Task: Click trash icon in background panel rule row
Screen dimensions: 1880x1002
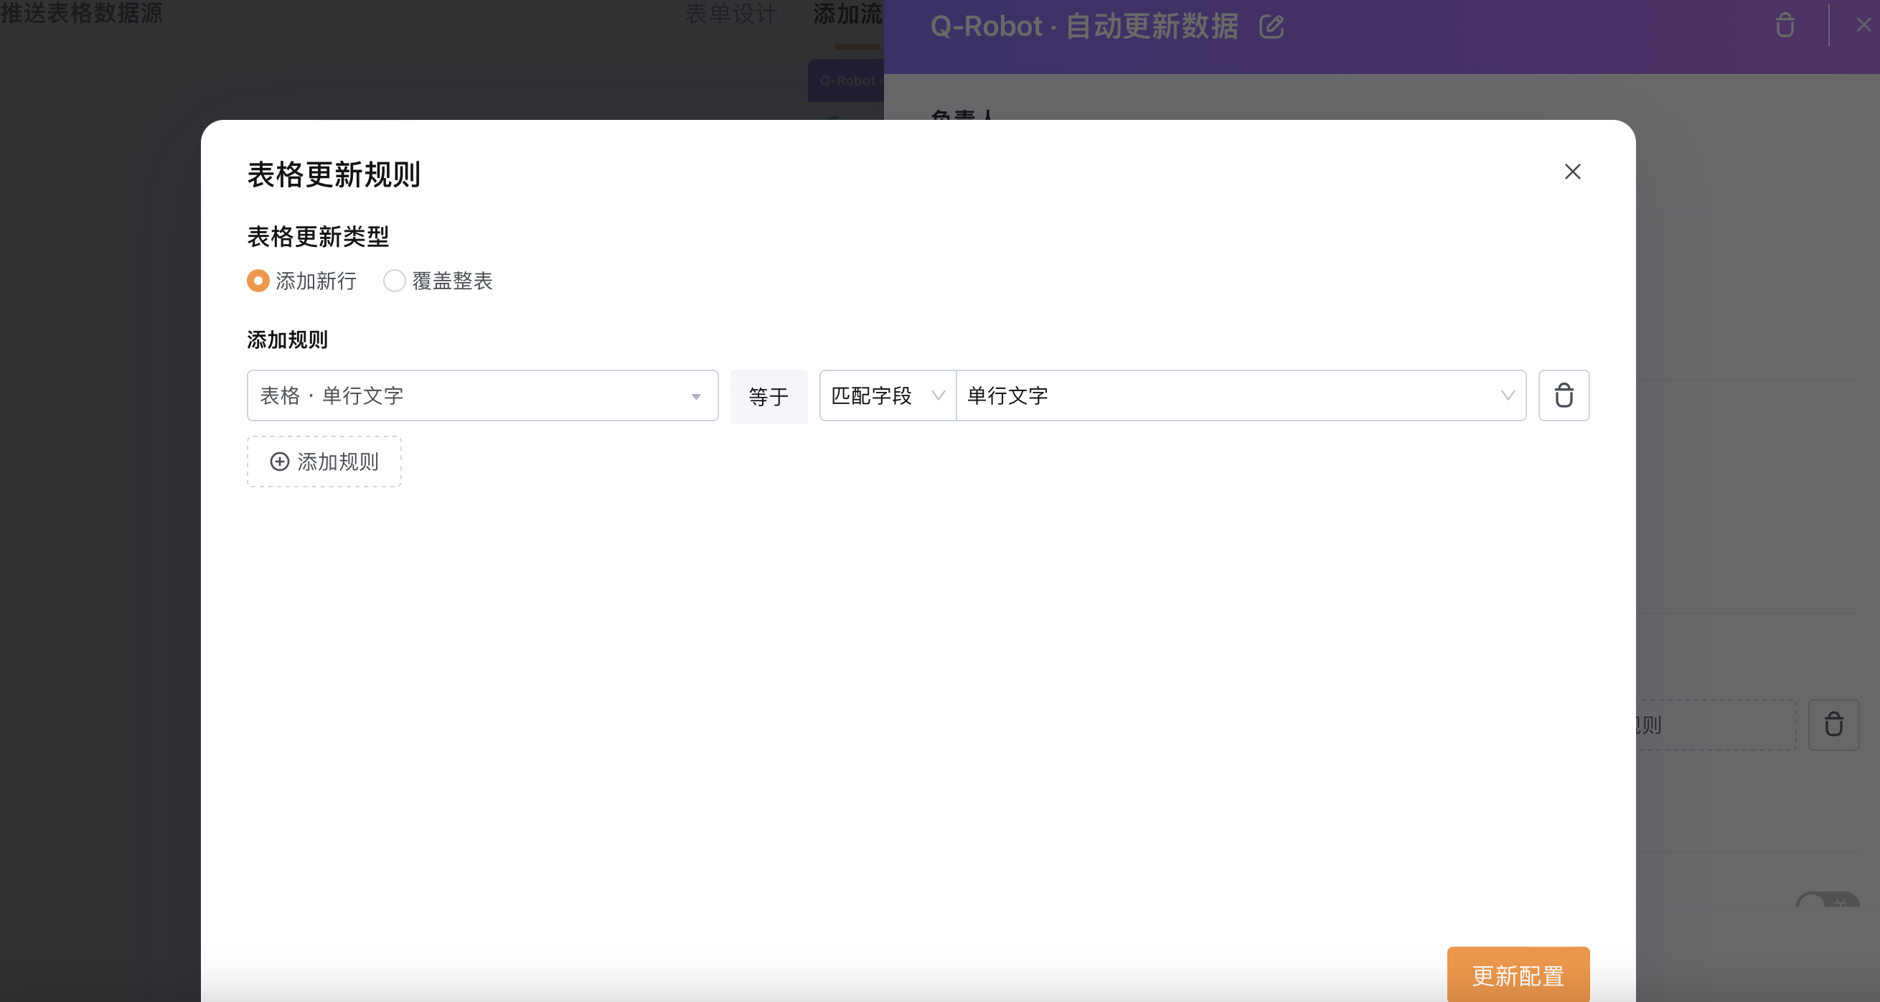Action: pos(1833,725)
